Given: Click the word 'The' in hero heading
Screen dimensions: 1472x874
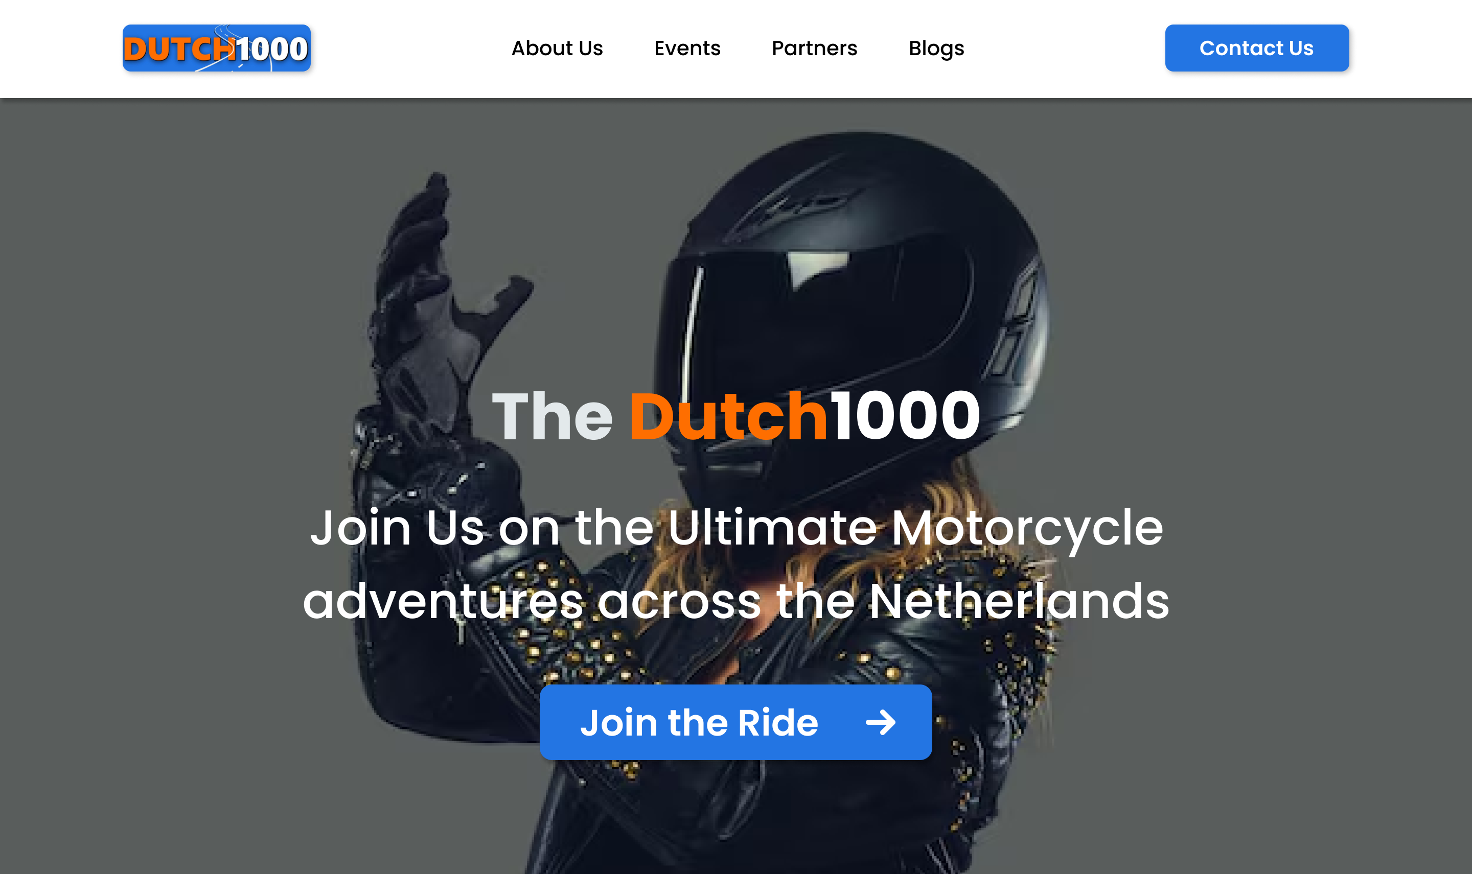Looking at the screenshot, I should click(553, 416).
